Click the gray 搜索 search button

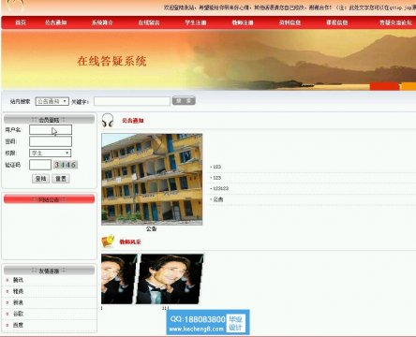point(184,100)
